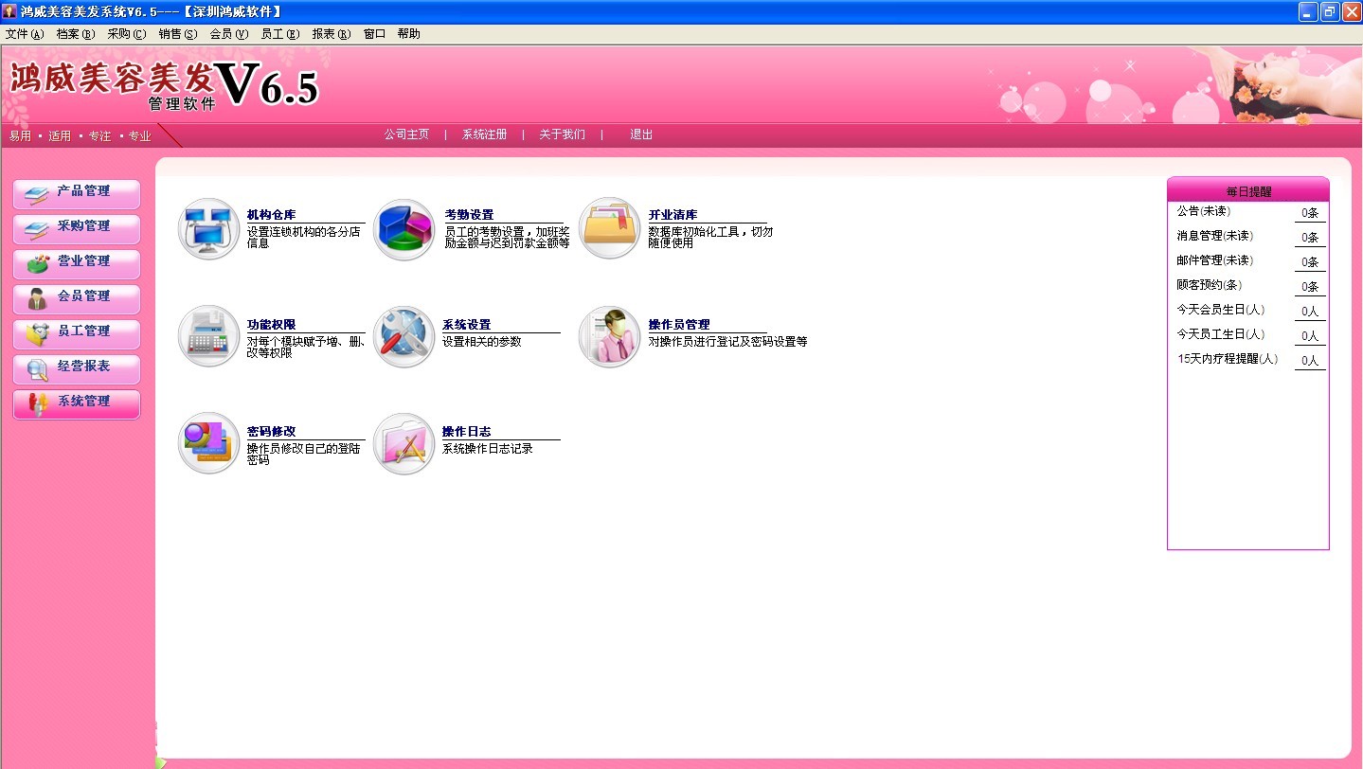
Task: Select 会员管理 sidebar button
Action: [77, 298]
